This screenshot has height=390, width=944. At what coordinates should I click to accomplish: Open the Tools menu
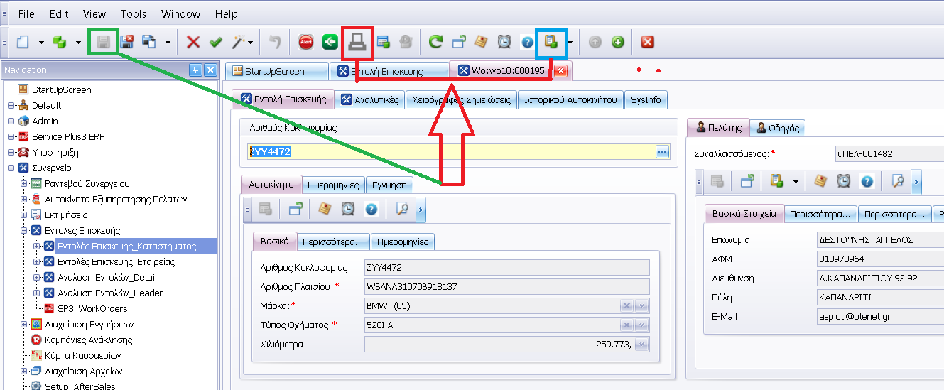tap(133, 14)
